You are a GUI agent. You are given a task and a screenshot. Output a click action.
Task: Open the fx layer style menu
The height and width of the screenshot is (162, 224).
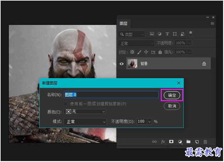pos(163,142)
